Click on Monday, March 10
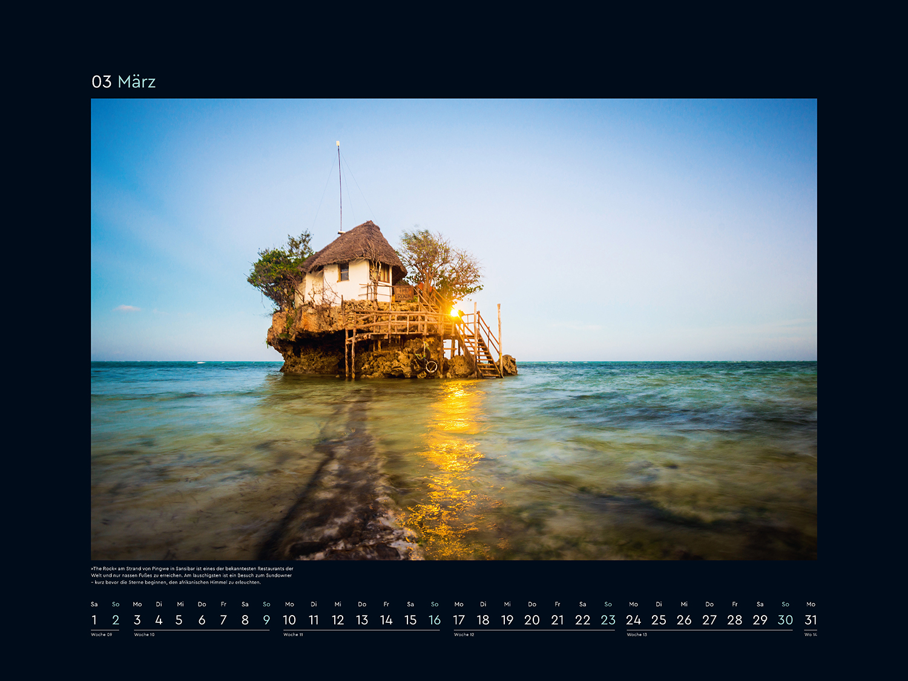This screenshot has height=681, width=908. [x=289, y=620]
